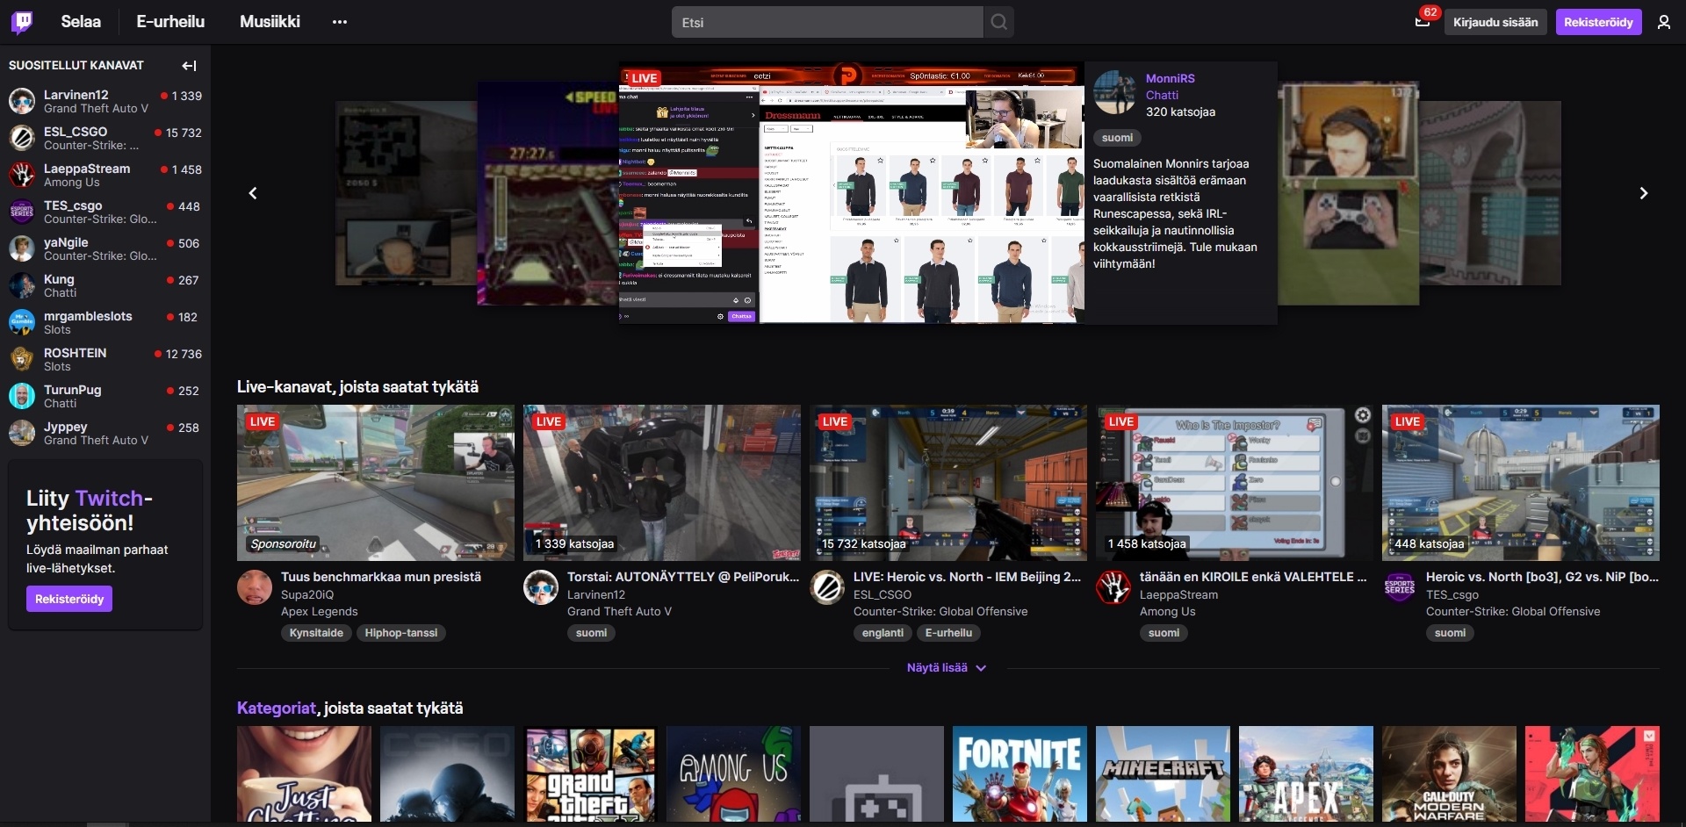Click the top Rekisteröidy button

tap(1598, 22)
